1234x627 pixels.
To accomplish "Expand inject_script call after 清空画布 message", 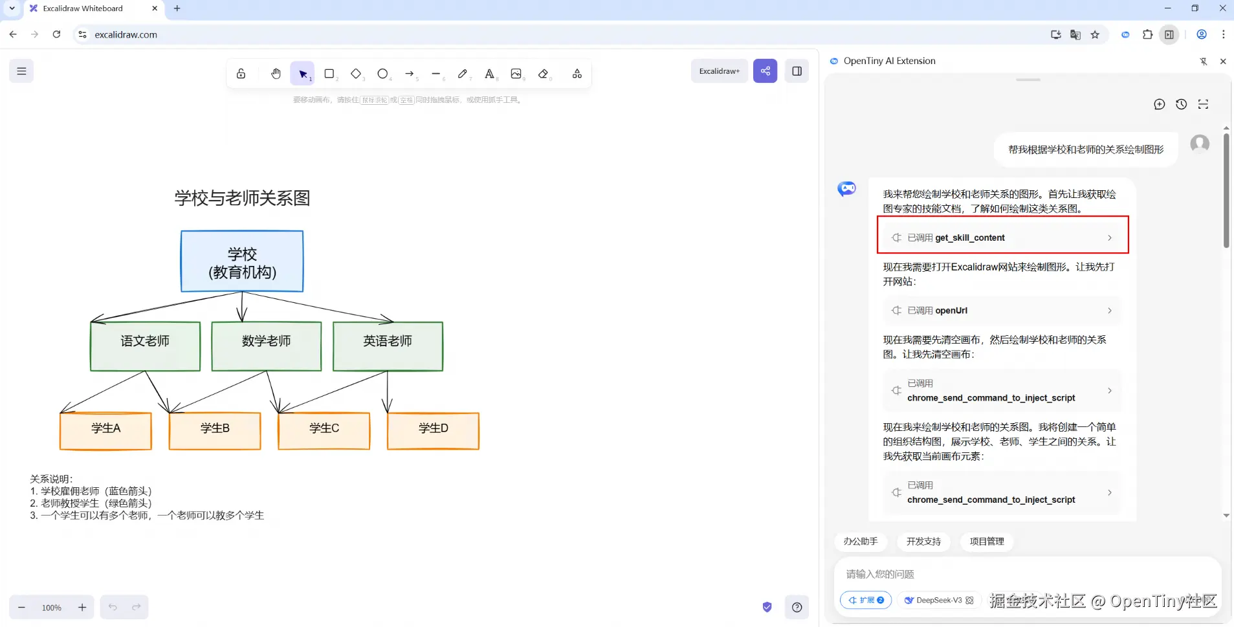I will pos(1002,391).
